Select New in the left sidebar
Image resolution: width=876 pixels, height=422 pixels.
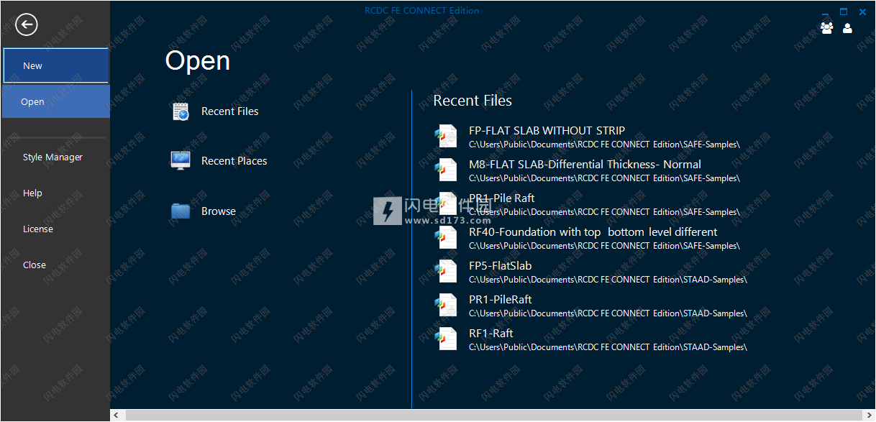[x=55, y=65]
